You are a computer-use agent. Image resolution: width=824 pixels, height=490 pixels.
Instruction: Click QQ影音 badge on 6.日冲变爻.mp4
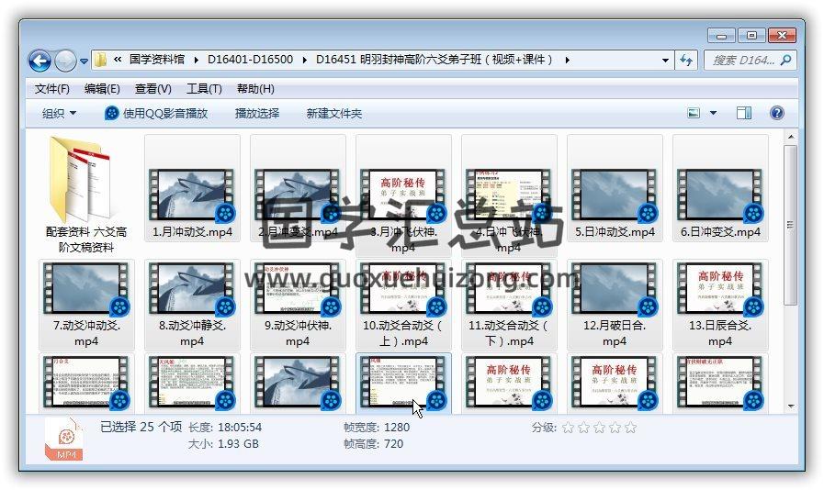click(x=753, y=213)
